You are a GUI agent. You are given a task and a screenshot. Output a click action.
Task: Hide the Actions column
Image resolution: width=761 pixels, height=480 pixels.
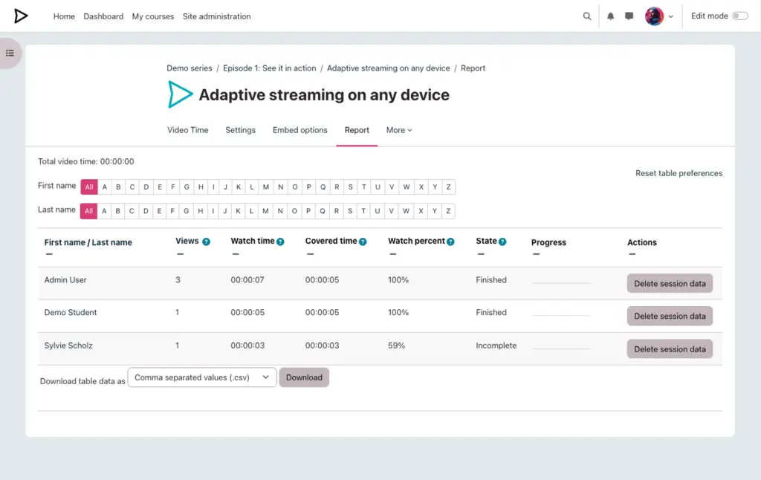pyautogui.click(x=632, y=254)
